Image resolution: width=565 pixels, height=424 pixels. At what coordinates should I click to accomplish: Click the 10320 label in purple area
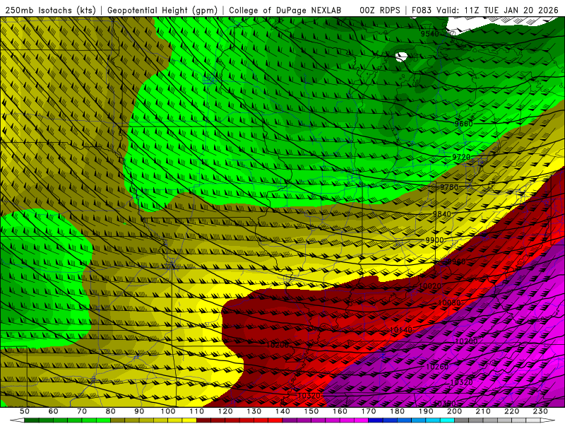click(x=462, y=382)
